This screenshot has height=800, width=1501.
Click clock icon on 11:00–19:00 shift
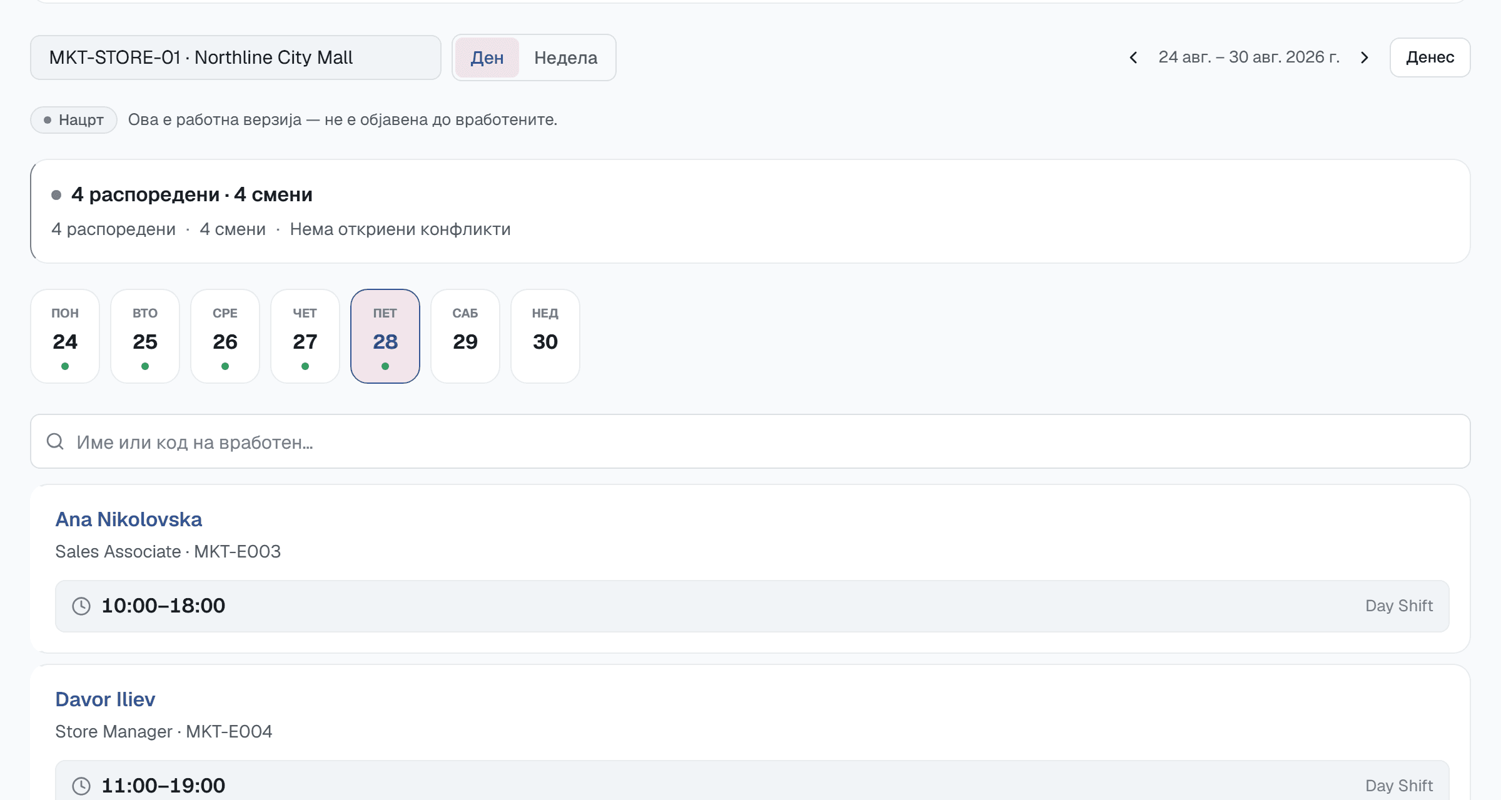[81, 786]
